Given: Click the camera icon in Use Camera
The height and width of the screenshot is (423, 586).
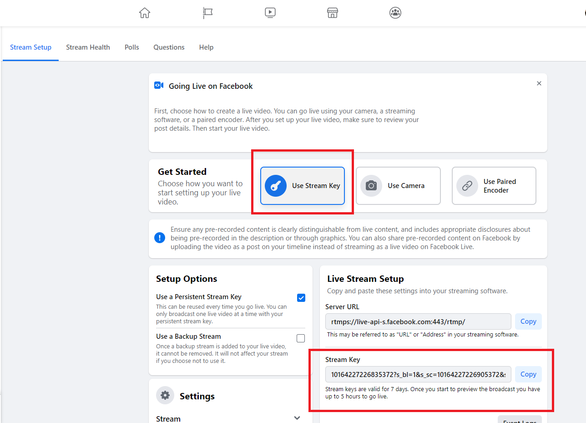Looking at the screenshot, I should coord(371,186).
